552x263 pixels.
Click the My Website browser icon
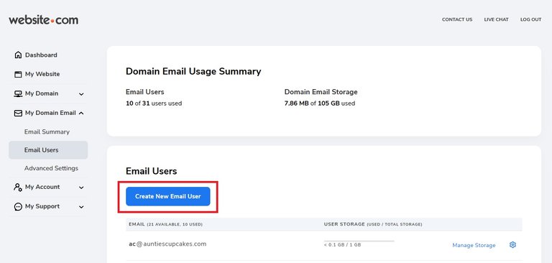click(18, 74)
